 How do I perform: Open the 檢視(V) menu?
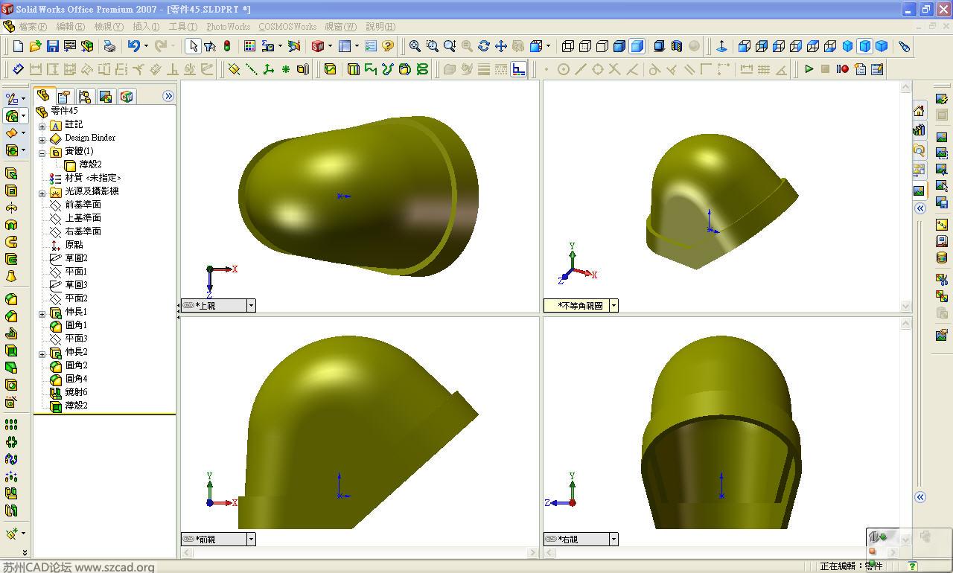109,27
